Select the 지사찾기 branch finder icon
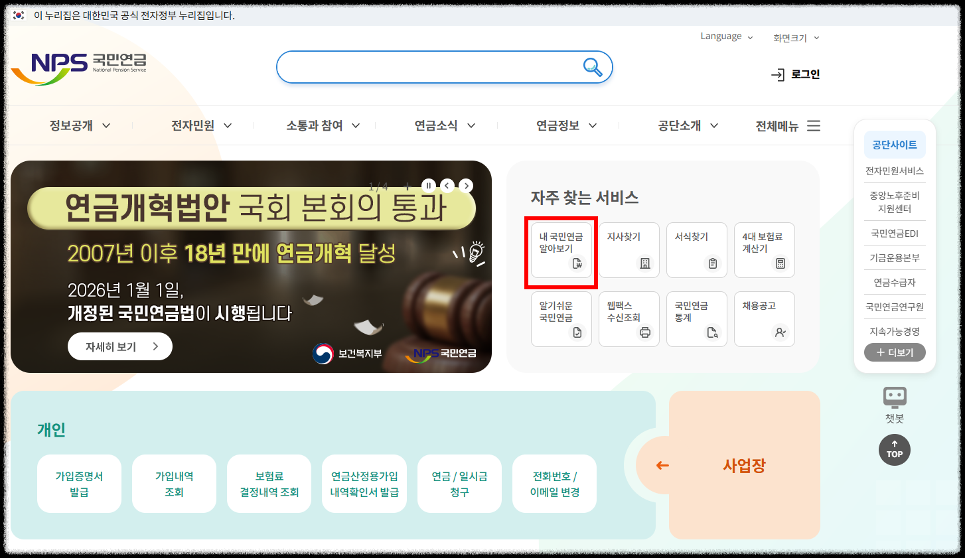The width and height of the screenshot is (965, 558). coord(629,250)
